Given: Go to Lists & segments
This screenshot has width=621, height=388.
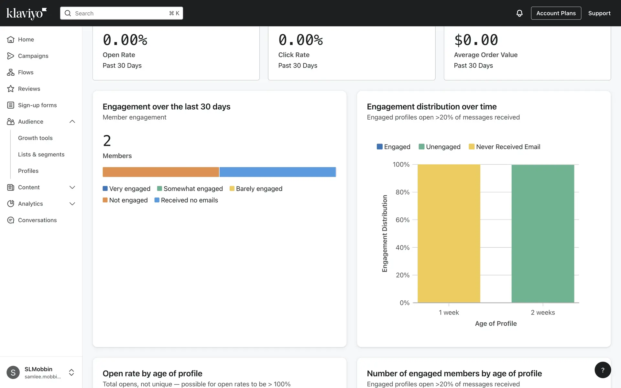Looking at the screenshot, I should (x=41, y=155).
